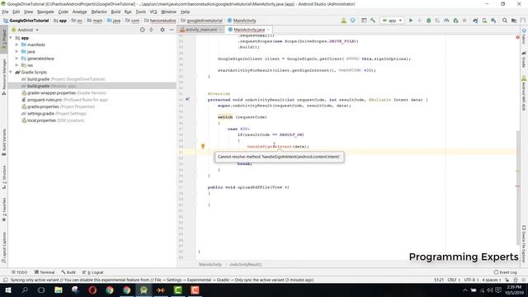Click the yellow lightbulb quick-fix icon

(x=203, y=146)
